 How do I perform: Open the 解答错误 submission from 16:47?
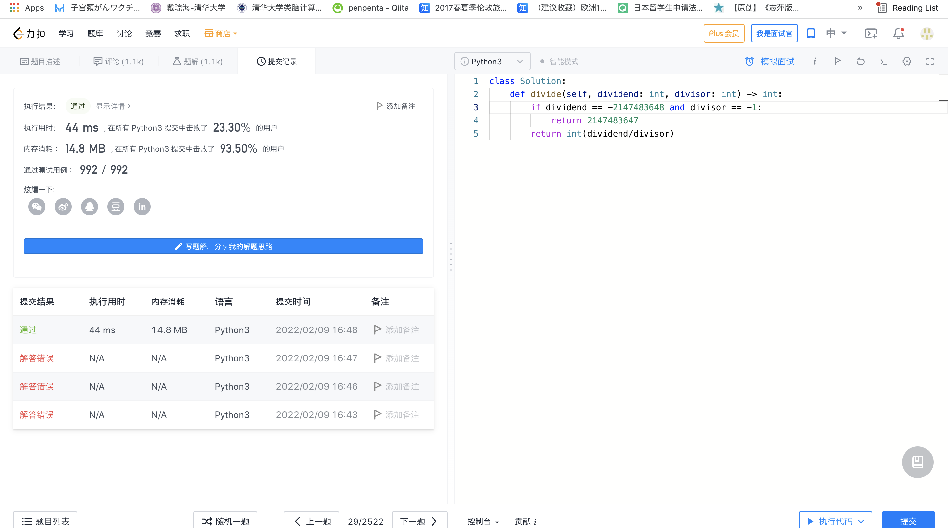pos(37,358)
